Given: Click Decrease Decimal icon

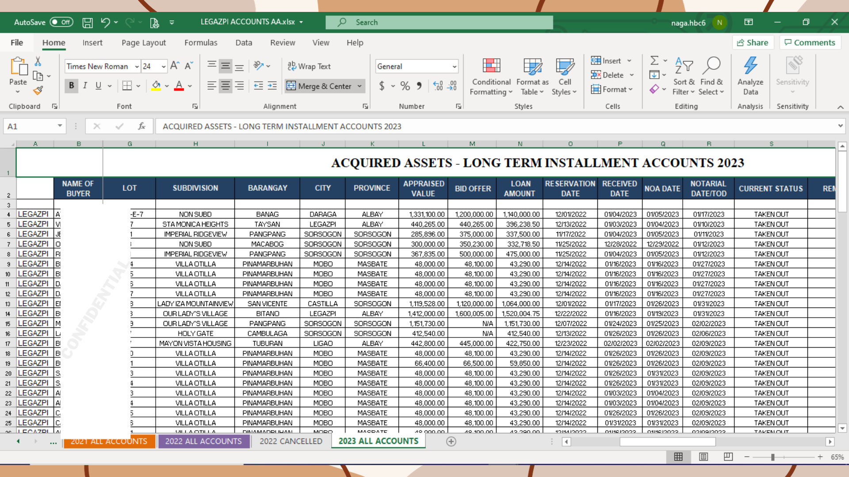Looking at the screenshot, I should 452,86.
